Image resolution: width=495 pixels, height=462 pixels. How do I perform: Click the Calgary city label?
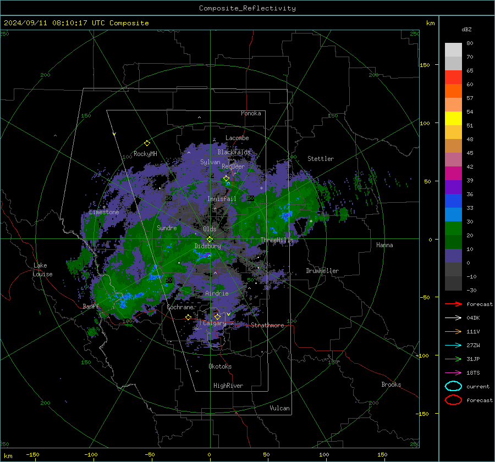coord(215,323)
